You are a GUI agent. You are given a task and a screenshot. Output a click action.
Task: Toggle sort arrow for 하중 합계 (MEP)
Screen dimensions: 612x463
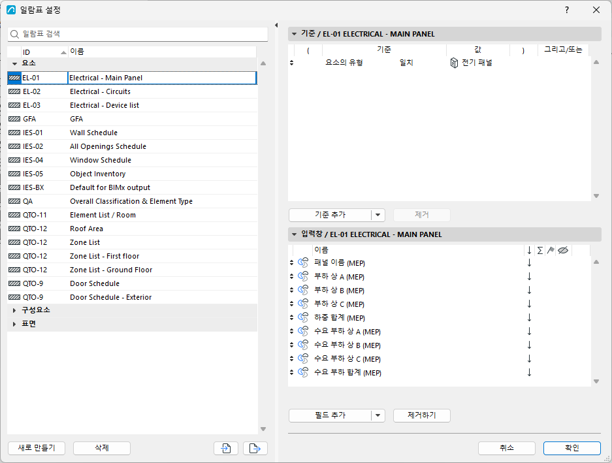pos(529,318)
